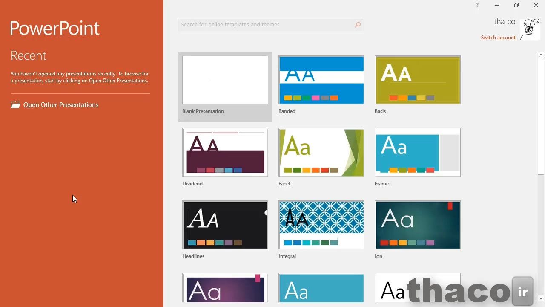
Task: Click the 'Basis' label text
Action: pos(380,111)
